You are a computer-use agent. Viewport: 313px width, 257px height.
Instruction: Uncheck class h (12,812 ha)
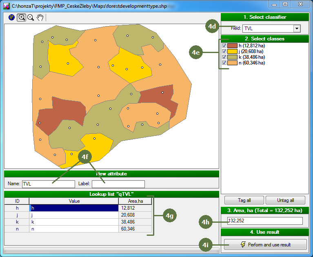(x=224, y=46)
